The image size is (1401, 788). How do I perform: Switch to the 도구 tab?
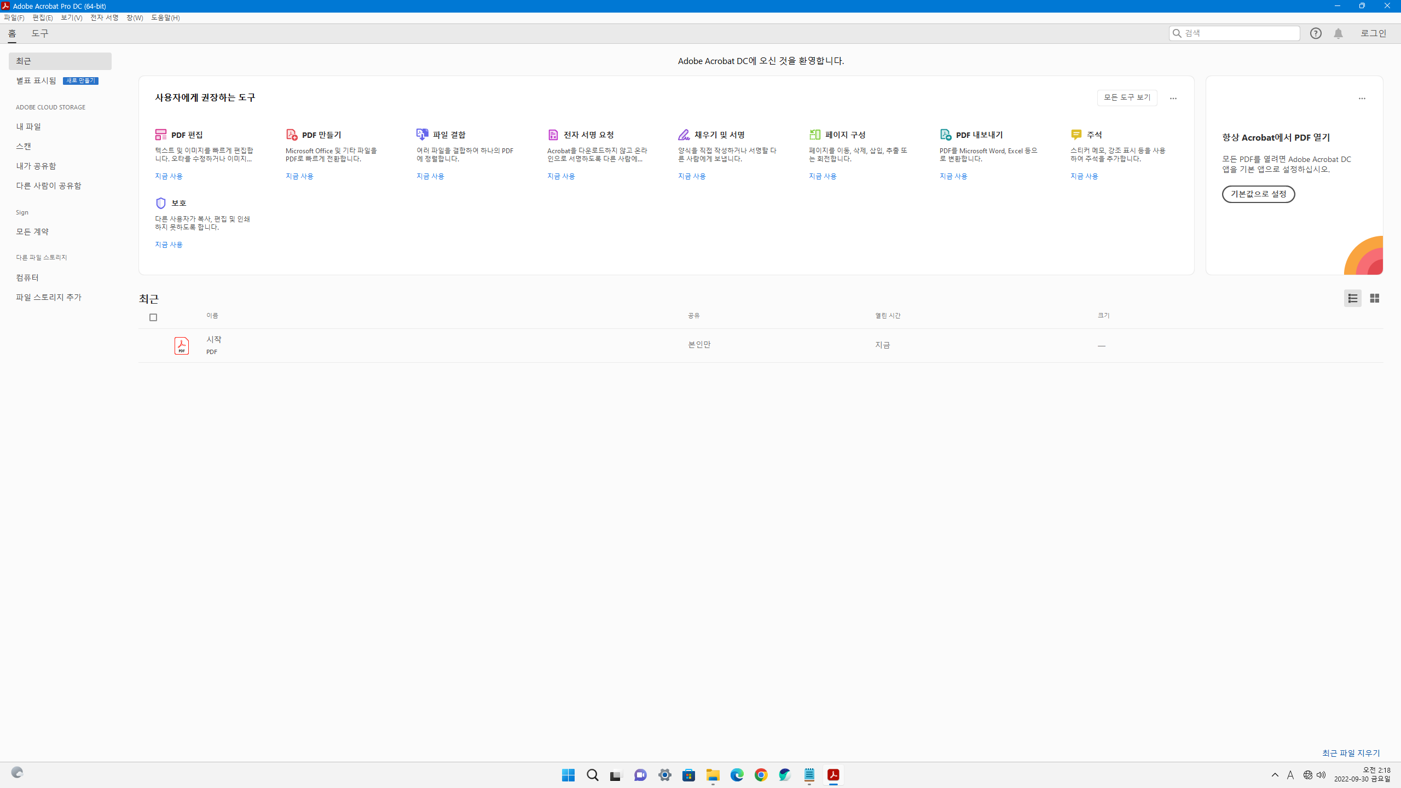point(40,33)
